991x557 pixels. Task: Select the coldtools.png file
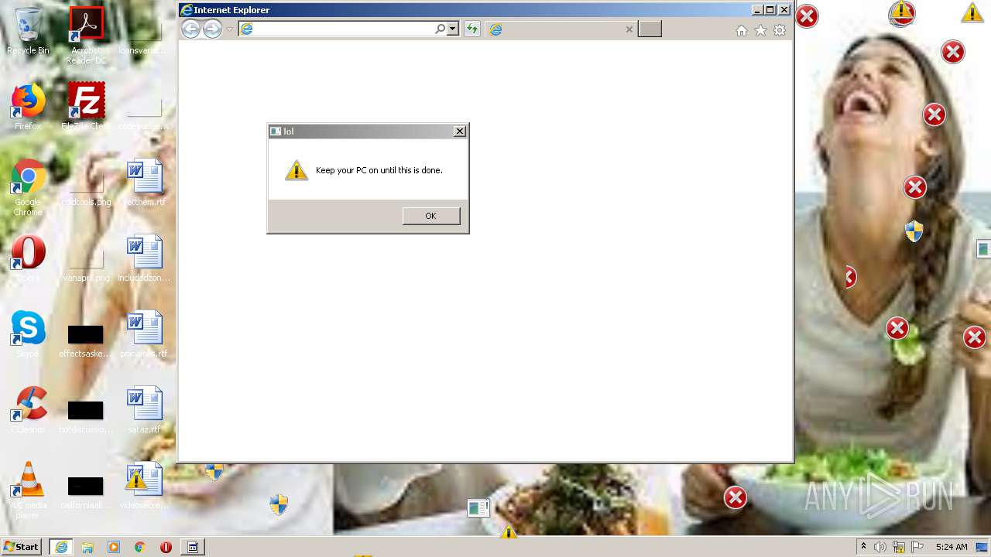click(x=86, y=189)
